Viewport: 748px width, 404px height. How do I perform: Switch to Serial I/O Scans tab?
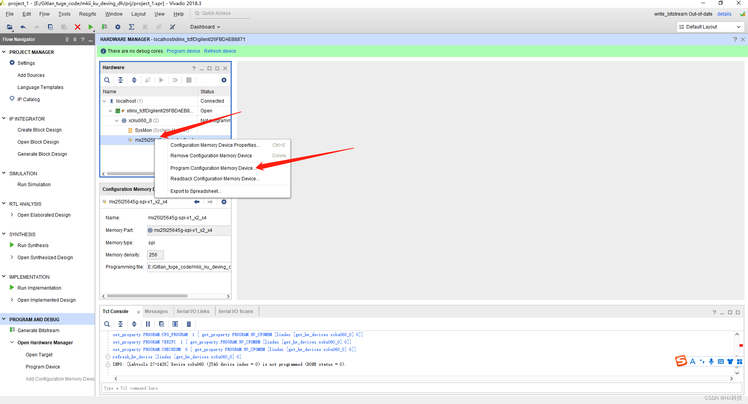[236, 311]
